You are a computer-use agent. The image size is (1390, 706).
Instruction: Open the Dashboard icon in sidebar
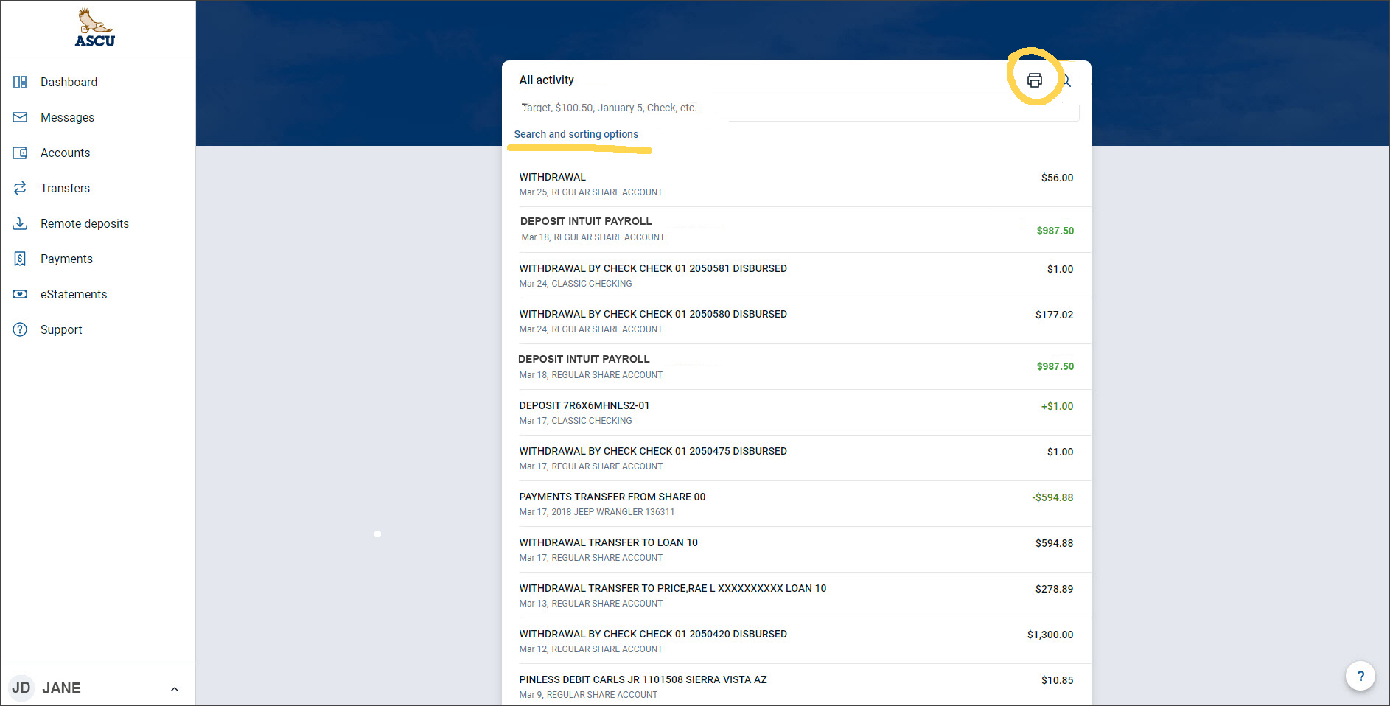pos(20,82)
